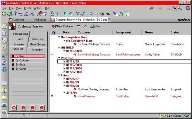
Task: Open the To Do checklist bookmark icon
Action: coord(4,48)
